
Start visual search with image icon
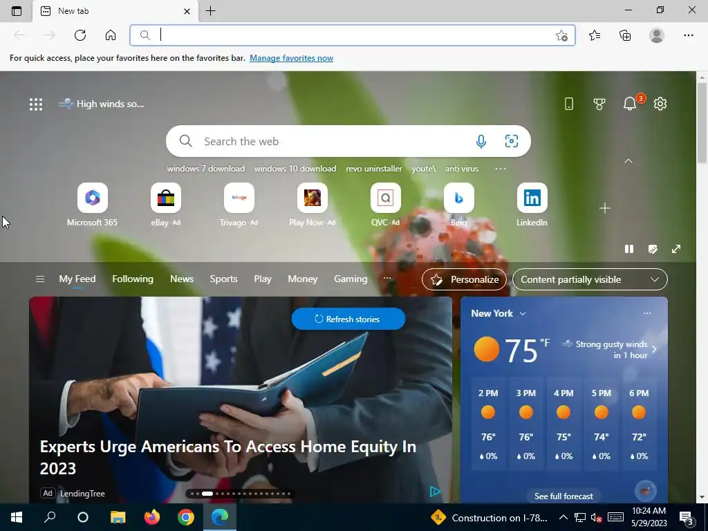[x=511, y=141]
